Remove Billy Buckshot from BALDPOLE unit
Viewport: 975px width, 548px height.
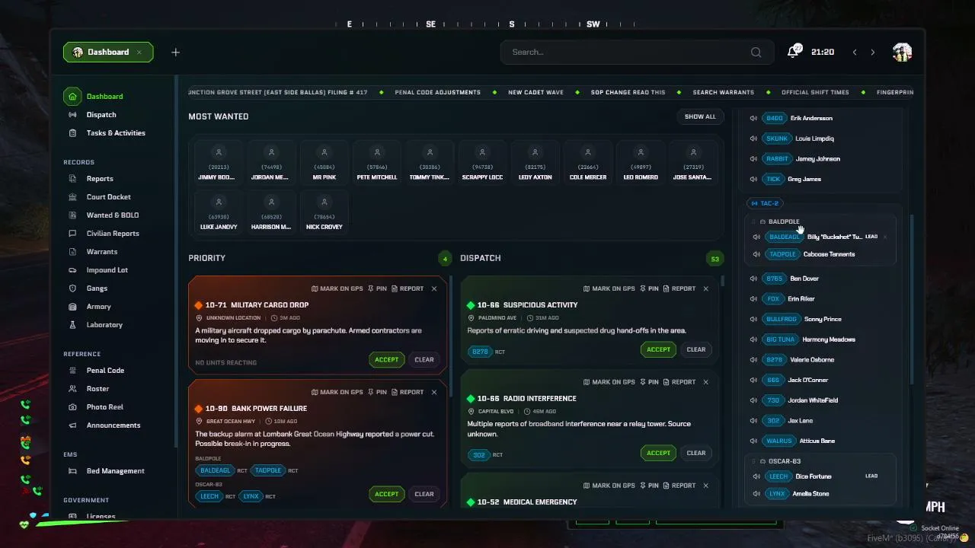click(x=885, y=237)
